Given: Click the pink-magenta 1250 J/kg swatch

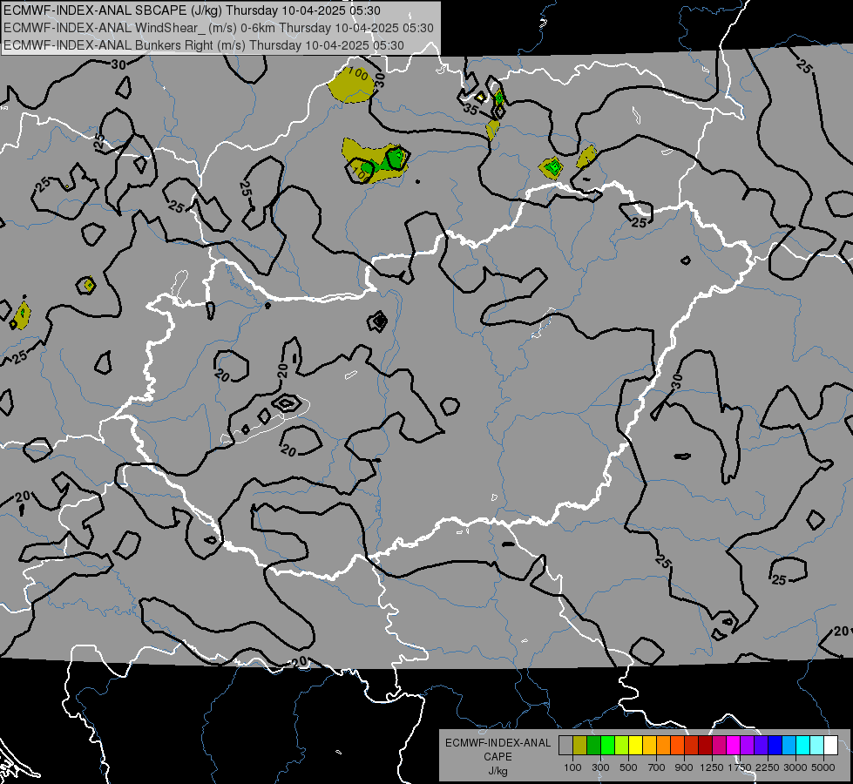Looking at the screenshot, I should click(x=719, y=746).
